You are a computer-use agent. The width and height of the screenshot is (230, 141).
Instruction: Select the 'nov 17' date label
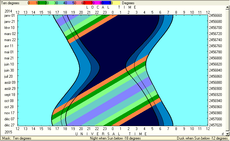coord(9,113)
